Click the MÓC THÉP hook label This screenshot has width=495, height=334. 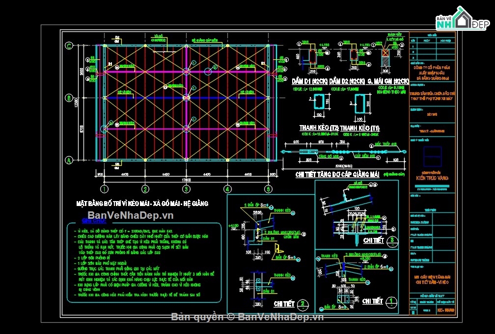pyautogui.click(x=385, y=145)
